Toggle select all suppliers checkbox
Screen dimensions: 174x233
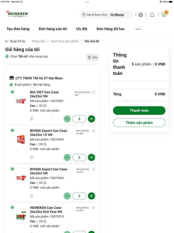pos(7,56)
